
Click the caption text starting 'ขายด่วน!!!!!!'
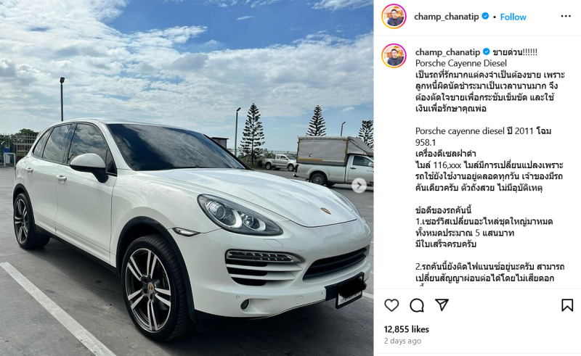click(515, 52)
